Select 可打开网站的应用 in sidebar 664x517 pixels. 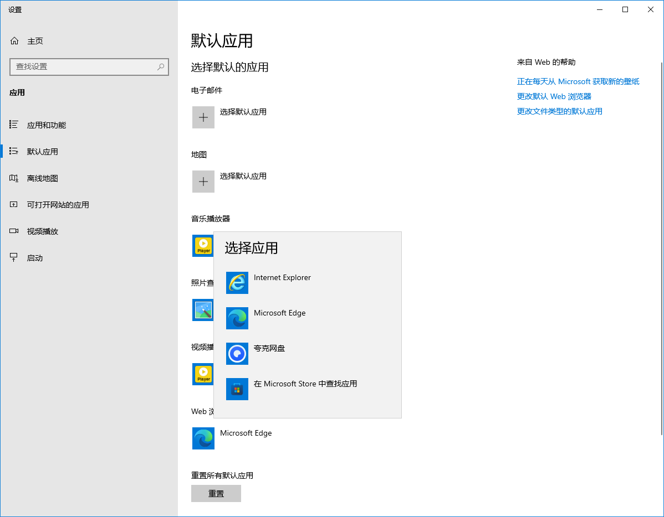58,205
